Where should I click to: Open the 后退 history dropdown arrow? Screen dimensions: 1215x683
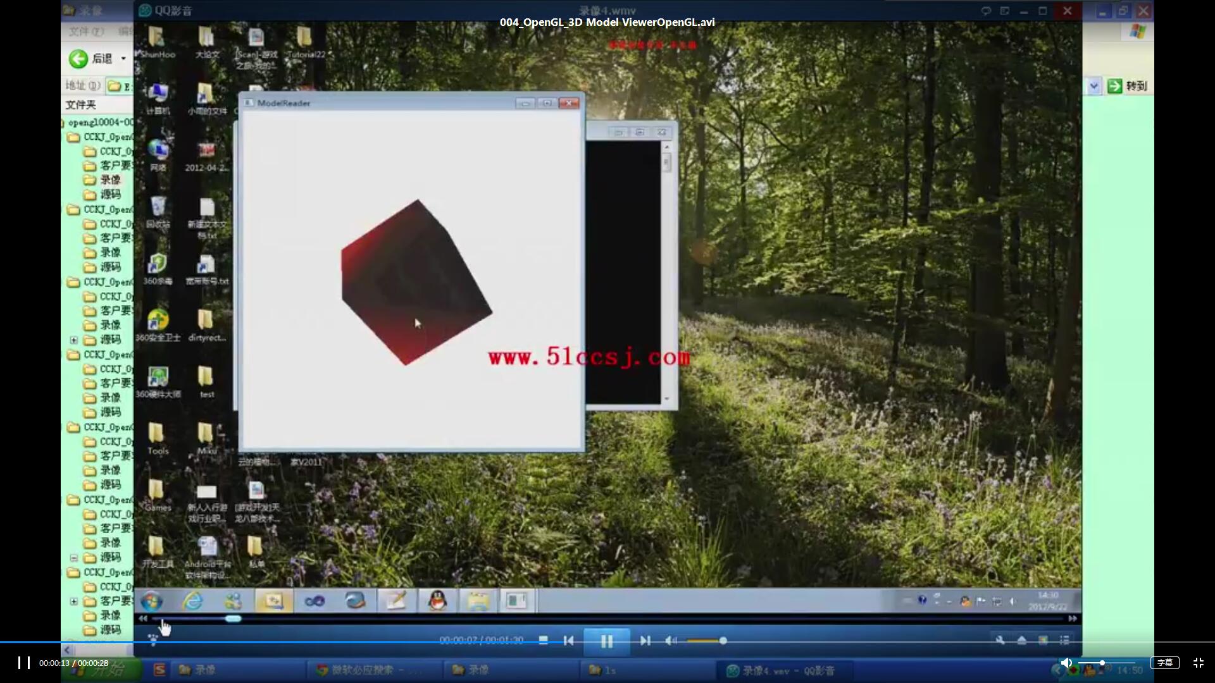click(x=123, y=59)
